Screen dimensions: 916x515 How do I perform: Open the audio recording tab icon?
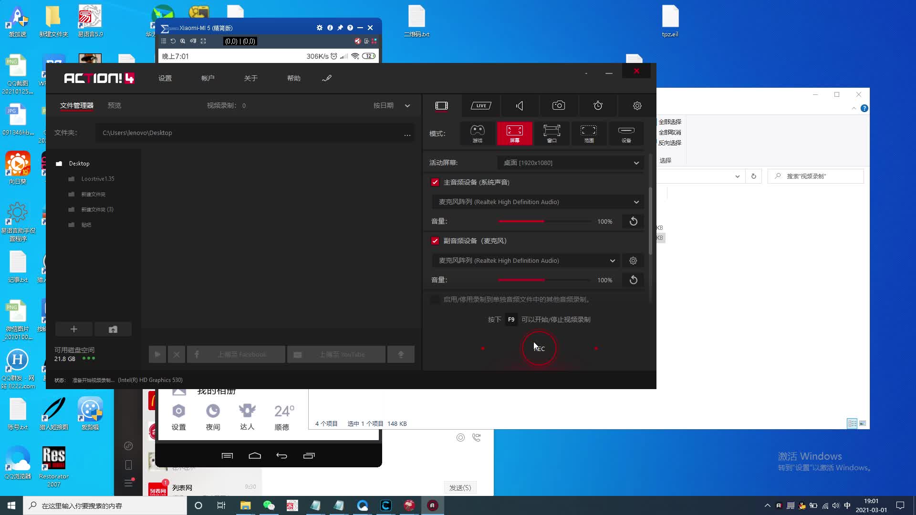pos(520,106)
